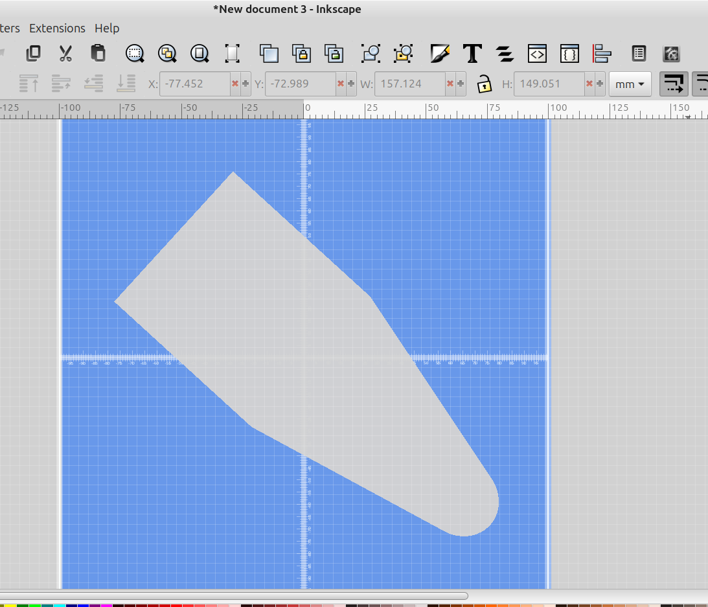Open the Text and Font dialog

tap(472, 53)
